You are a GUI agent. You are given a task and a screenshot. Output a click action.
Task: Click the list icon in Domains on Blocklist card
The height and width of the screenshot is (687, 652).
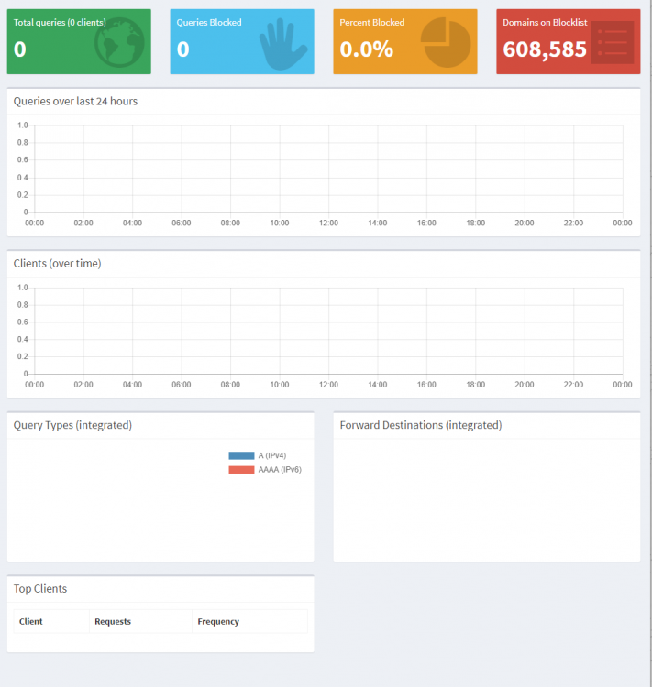(x=612, y=42)
